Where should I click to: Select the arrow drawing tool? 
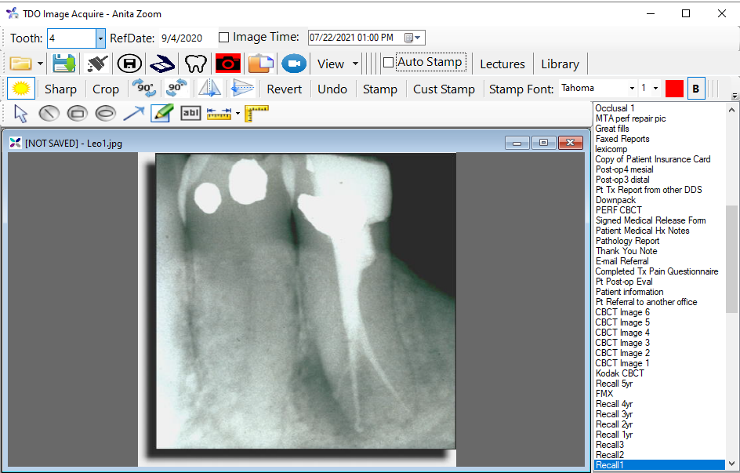click(x=133, y=114)
